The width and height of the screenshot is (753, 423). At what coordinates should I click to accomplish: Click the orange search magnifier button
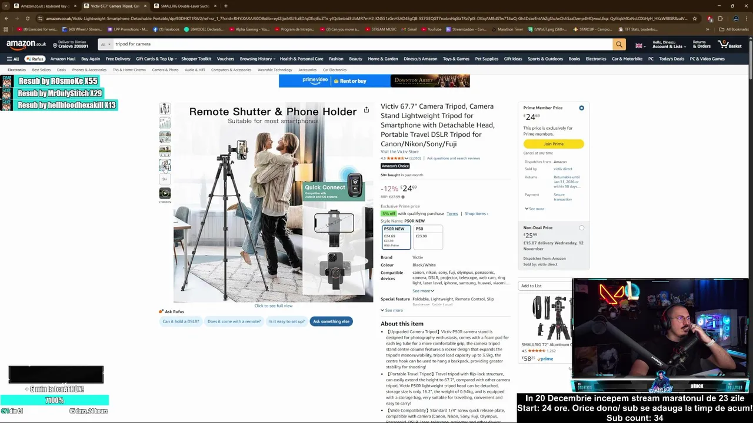click(619, 44)
